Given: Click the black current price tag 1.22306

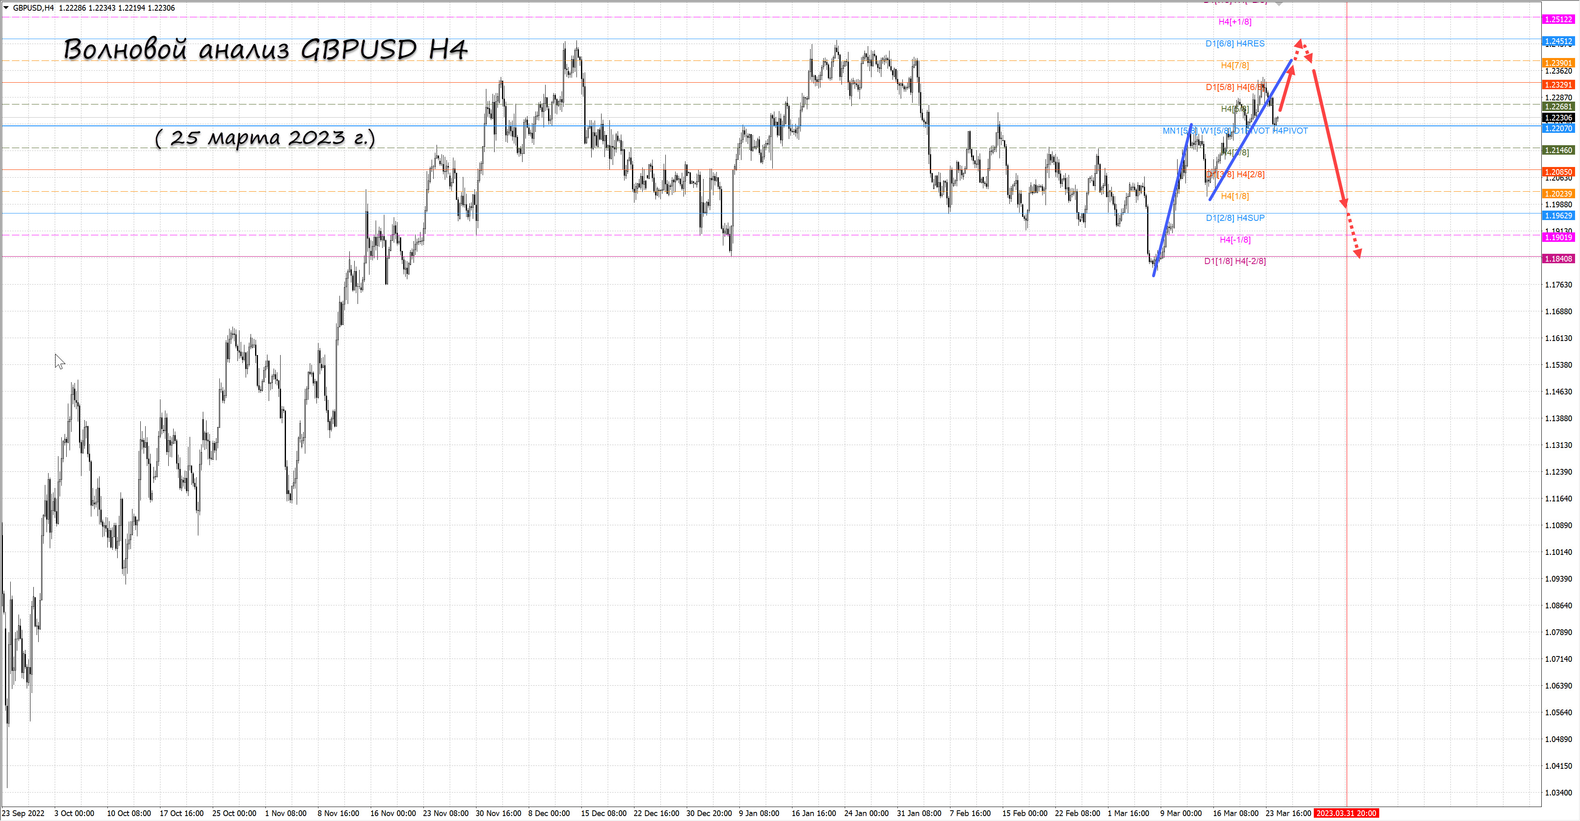Looking at the screenshot, I should pos(1558,118).
